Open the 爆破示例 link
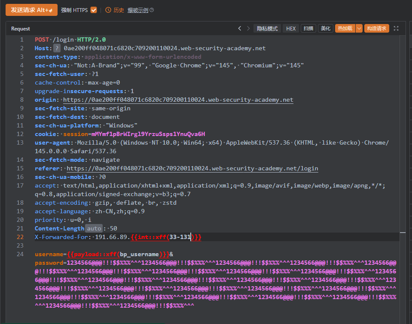This screenshot has width=412, height=324. coord(137,10)
